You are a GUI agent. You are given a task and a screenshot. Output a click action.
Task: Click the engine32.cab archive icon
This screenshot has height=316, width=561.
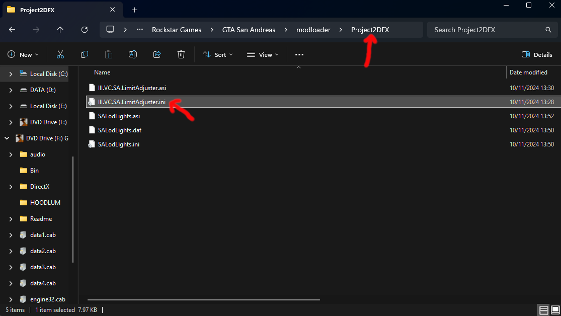23,299
